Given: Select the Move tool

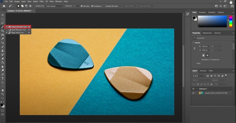Looking at the screenshot, I should tap(3, 15).
